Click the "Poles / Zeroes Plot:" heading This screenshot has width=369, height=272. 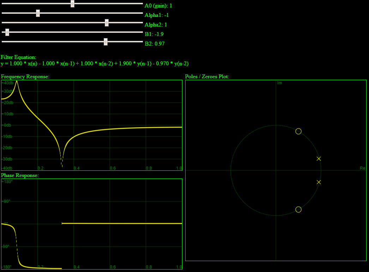[207, 77]
